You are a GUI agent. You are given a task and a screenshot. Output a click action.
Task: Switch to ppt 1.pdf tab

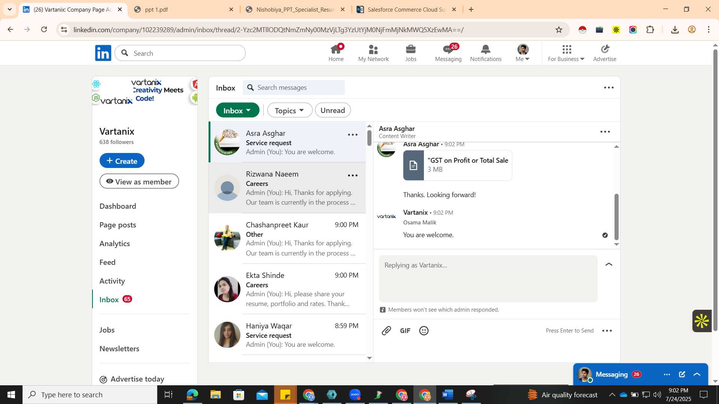183,10
